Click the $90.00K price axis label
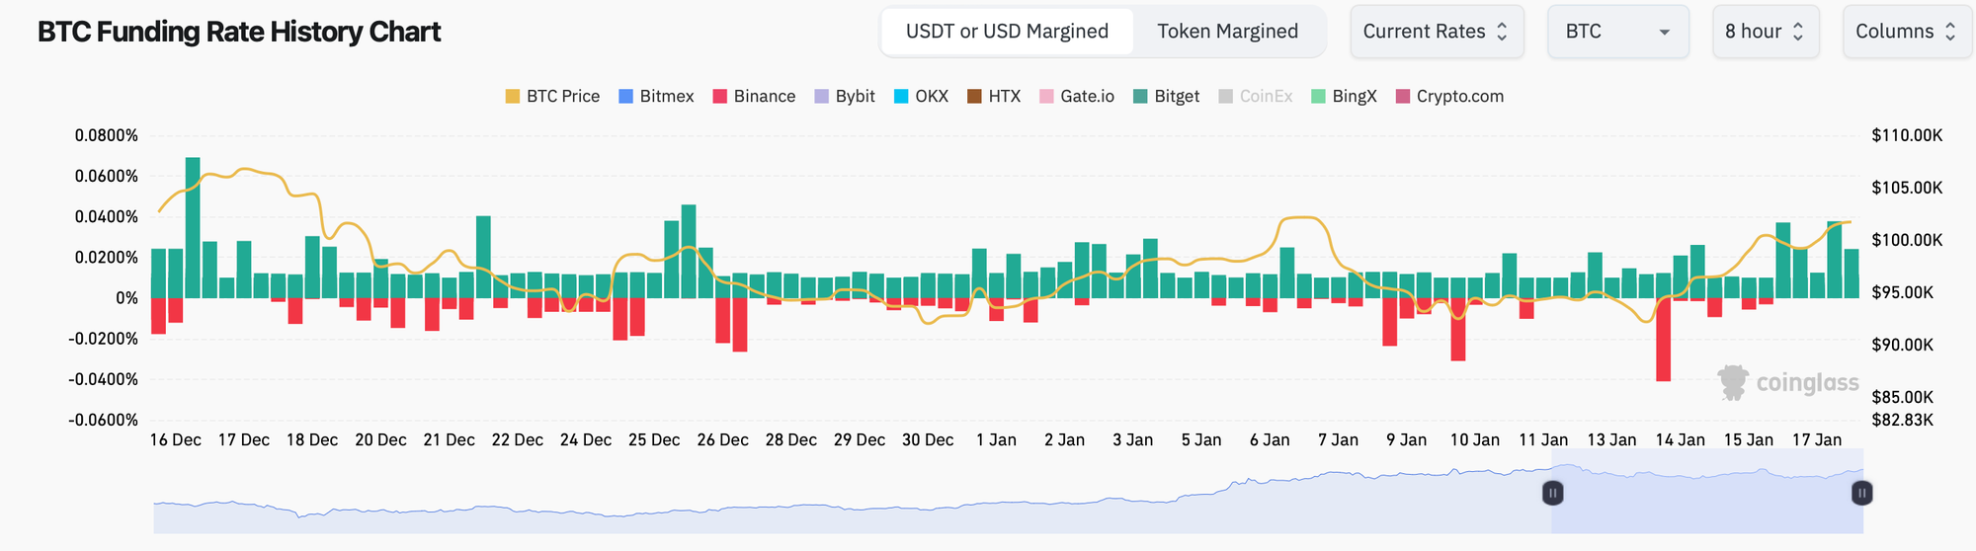1976x551 pixels. click(x=1903, y=345)
